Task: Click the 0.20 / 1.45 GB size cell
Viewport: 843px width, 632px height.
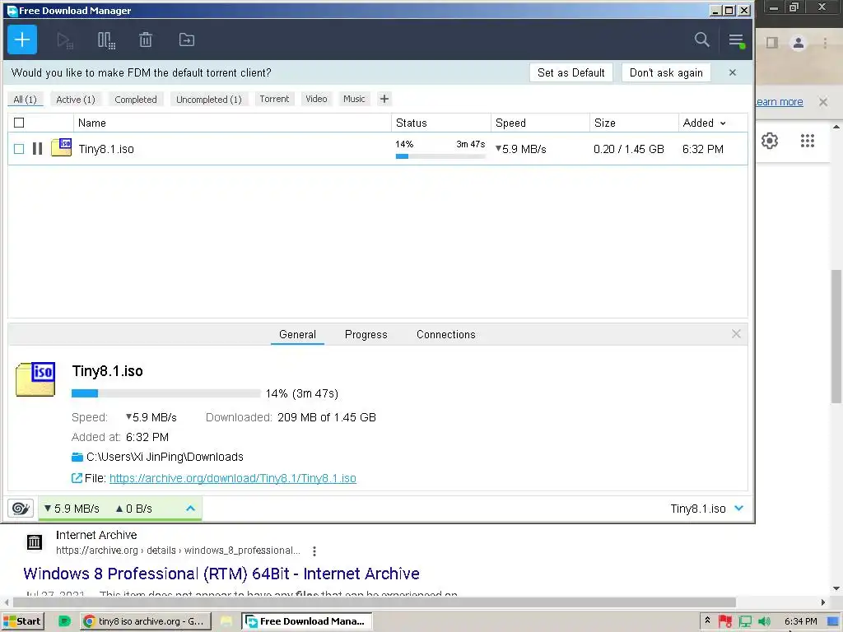Action: [x=628, y=150]
